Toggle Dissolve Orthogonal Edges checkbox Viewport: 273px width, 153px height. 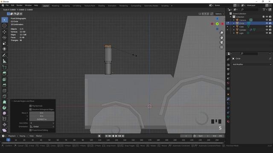coord(30,110)
